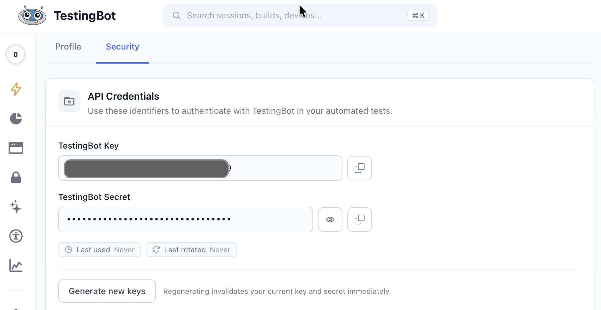This screenshot has height=310, width=601.
Task: Click inside the TestingBot Key field
Action: [x=200, y=168]
